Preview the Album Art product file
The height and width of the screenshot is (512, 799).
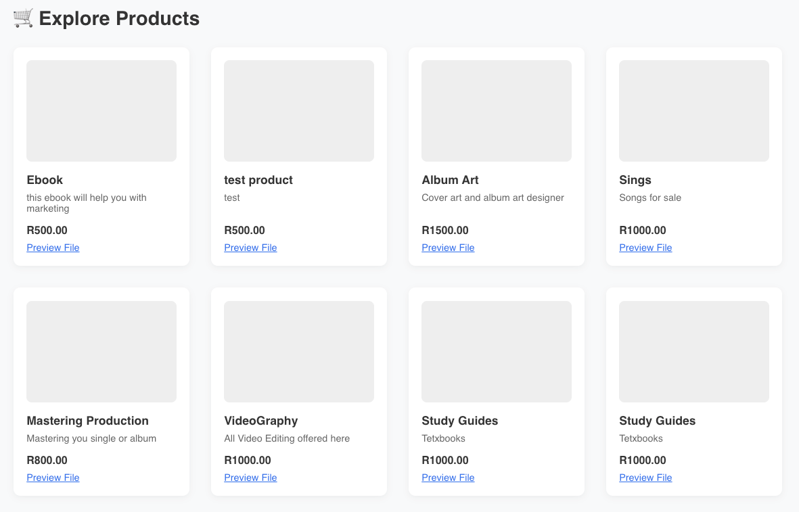coord(448,248)
